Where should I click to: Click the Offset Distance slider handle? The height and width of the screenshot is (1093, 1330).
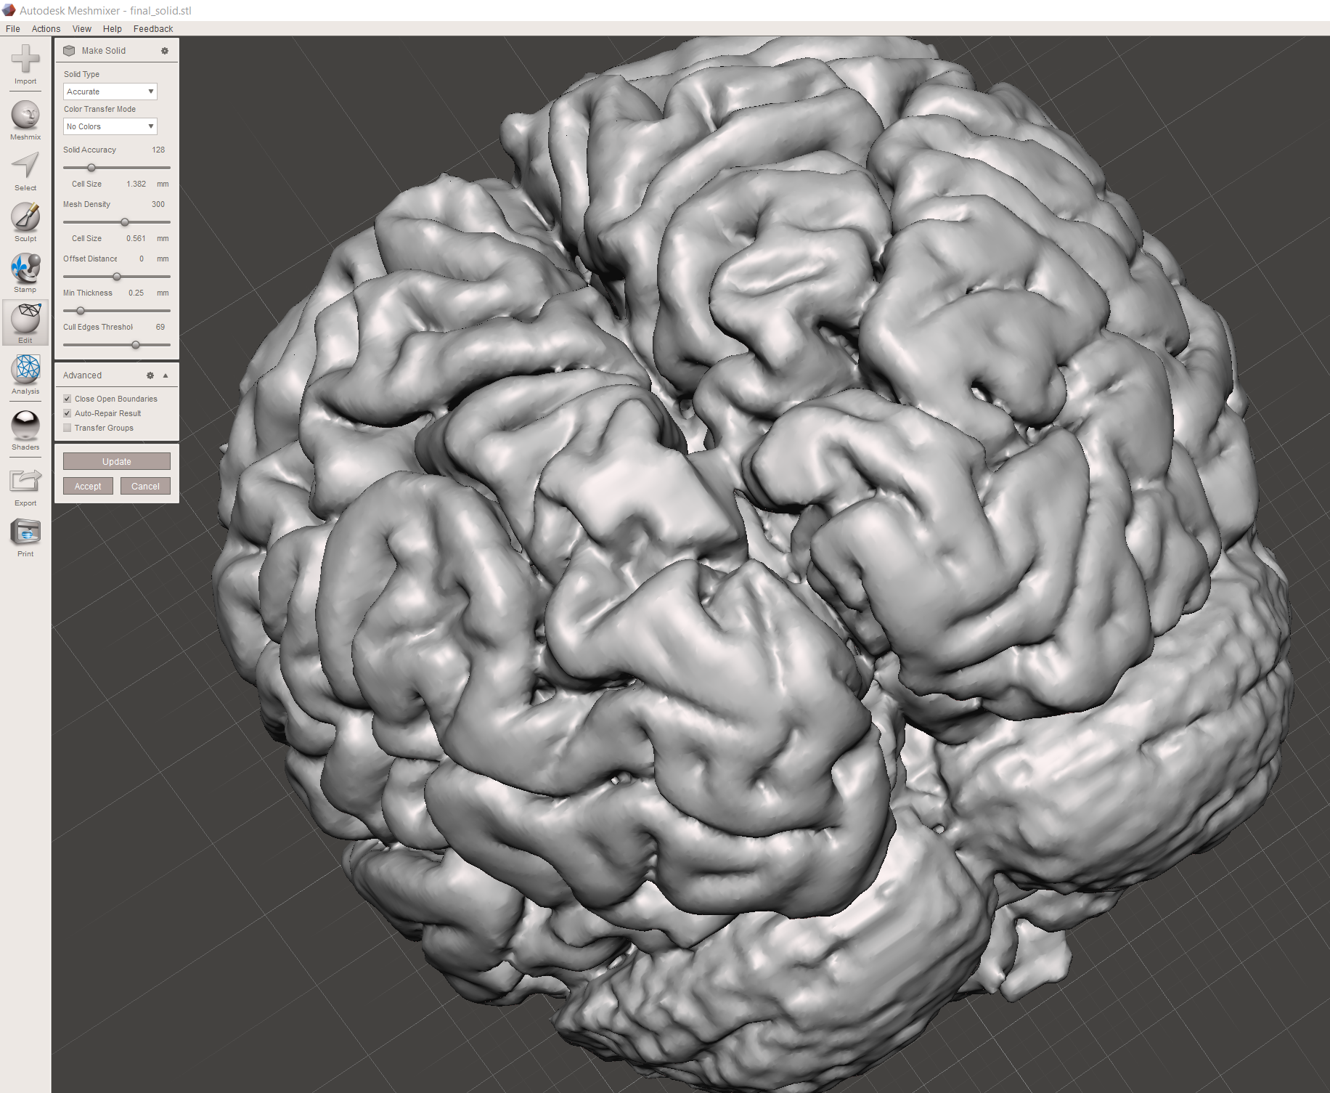click(x=117, y=277)
